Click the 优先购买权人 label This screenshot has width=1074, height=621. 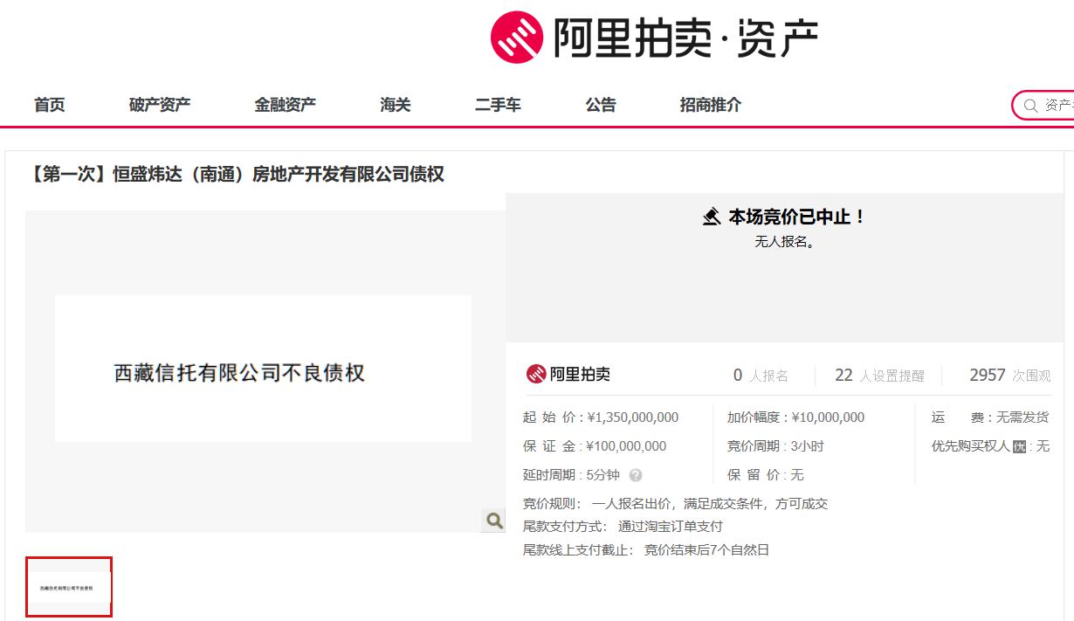[970, 446]
